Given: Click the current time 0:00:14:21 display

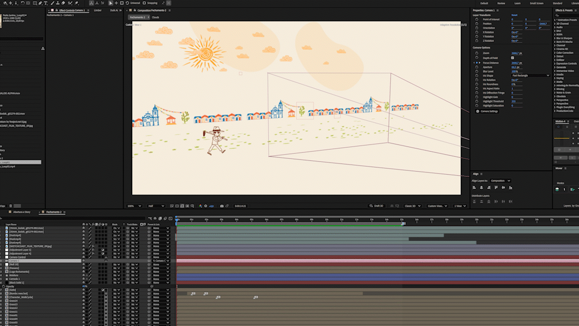Looking at the screenshot, I should [240, 206].
